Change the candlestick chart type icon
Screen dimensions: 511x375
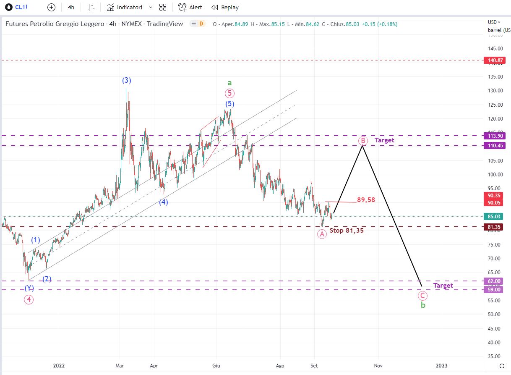click(91, 7)
